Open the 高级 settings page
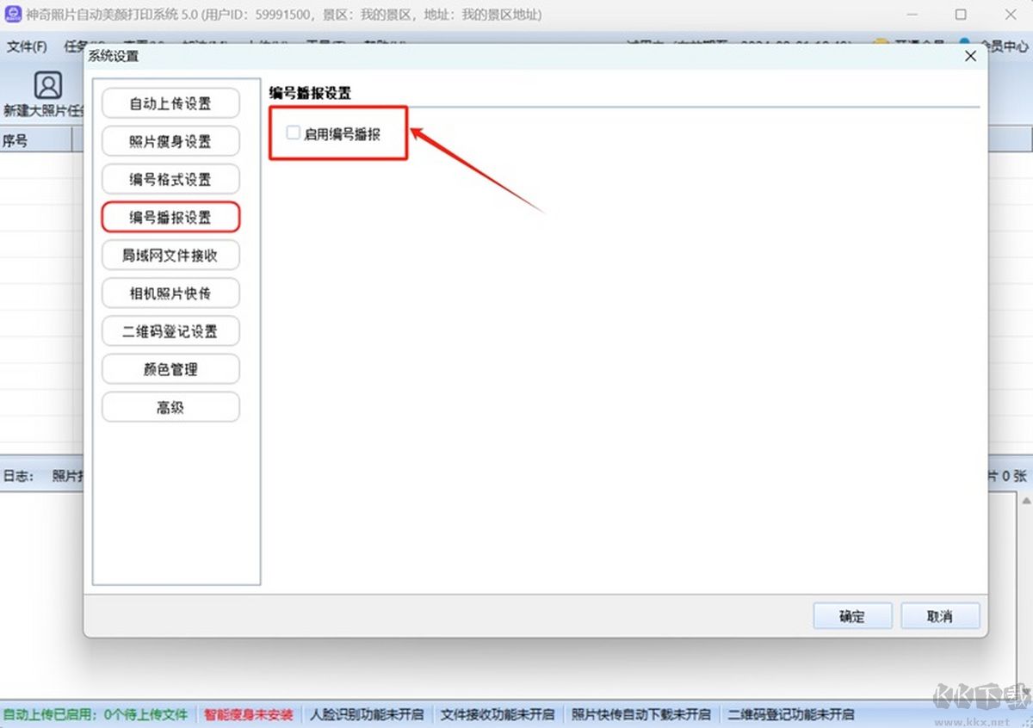The height and width of the screenshot is (728, 1033). coord(170,407)
